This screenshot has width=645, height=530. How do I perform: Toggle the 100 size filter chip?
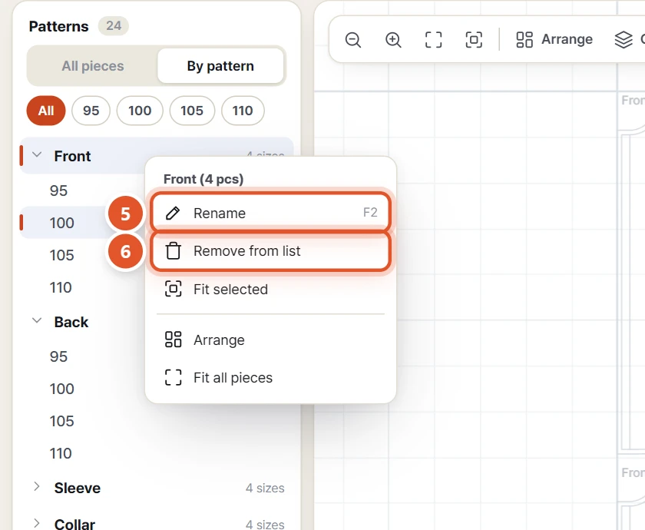140,111
